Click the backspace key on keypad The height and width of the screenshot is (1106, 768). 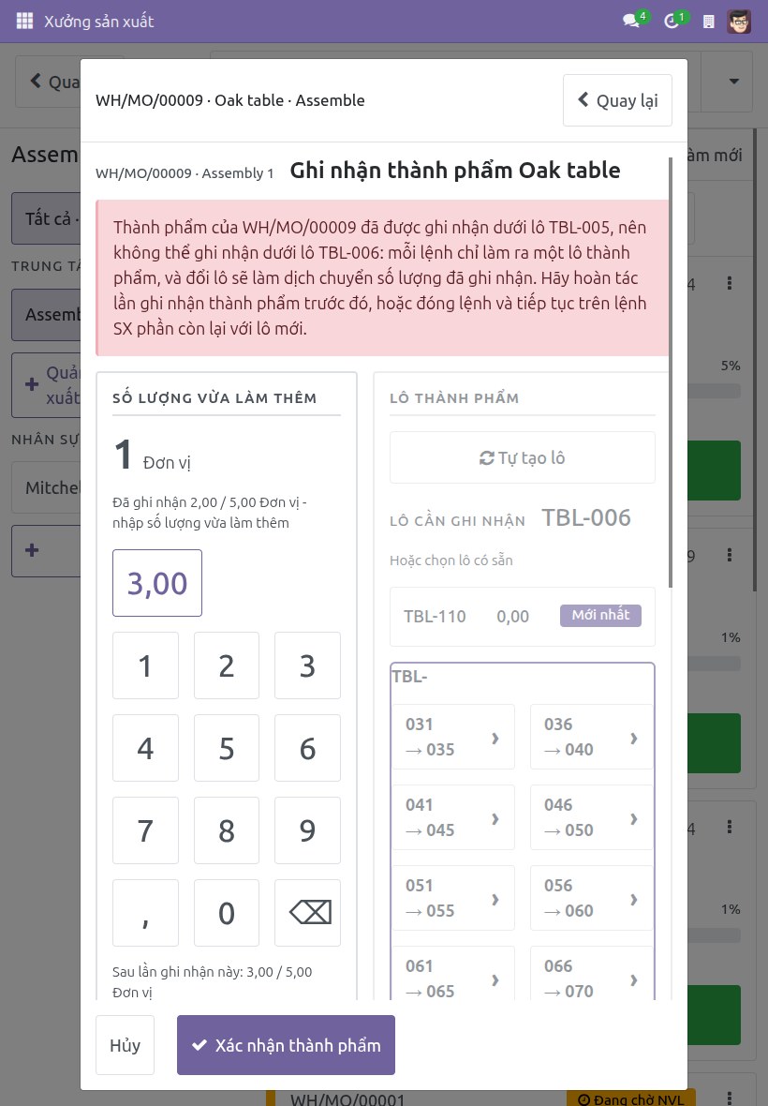tap(307, 913)
